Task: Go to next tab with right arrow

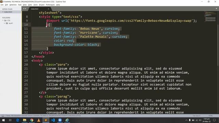Action: coord(25,9)
